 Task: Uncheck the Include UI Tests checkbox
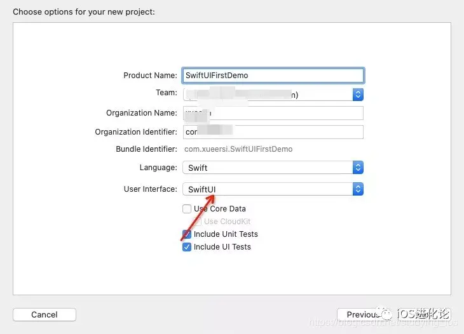(x=187, y=247)
